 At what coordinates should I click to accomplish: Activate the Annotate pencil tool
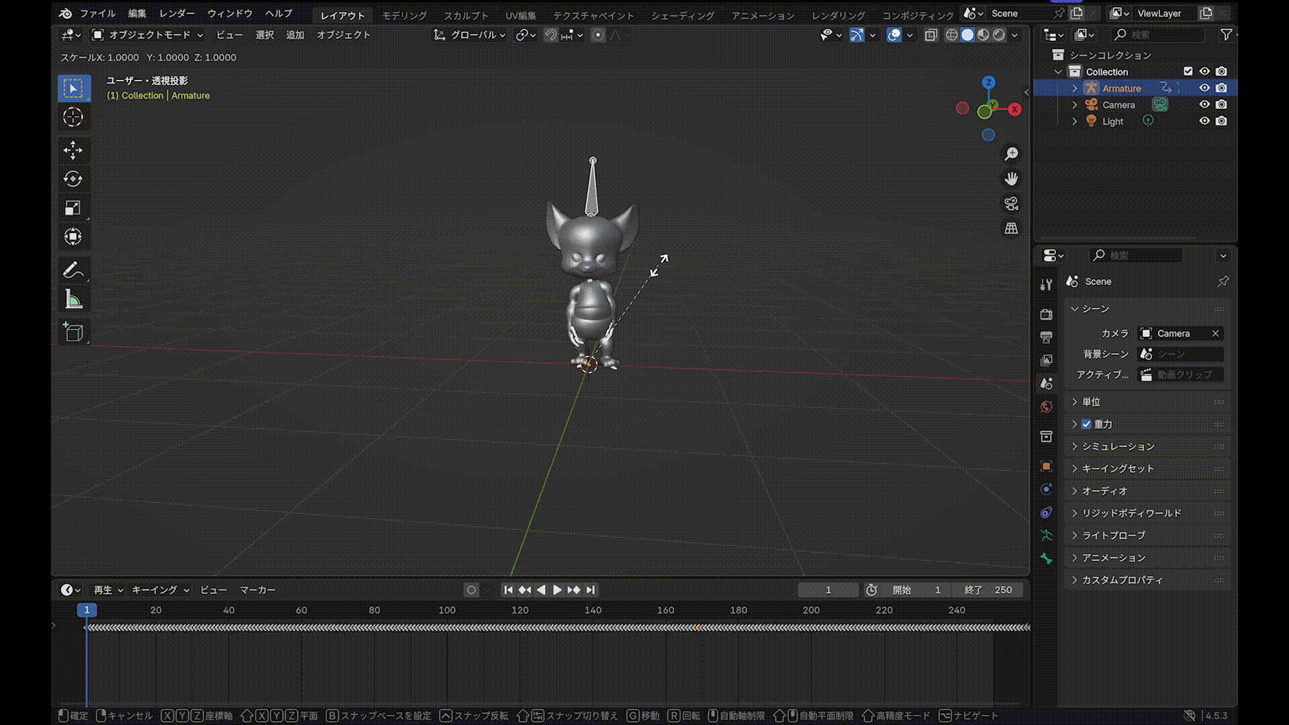(x=73, y=270)
